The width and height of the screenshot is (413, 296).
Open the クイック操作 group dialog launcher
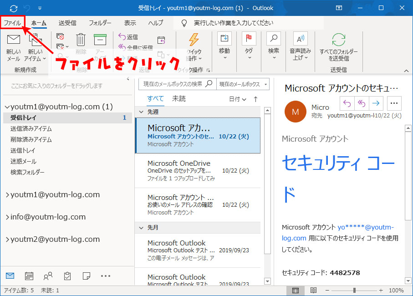click(x=209, y=70)
